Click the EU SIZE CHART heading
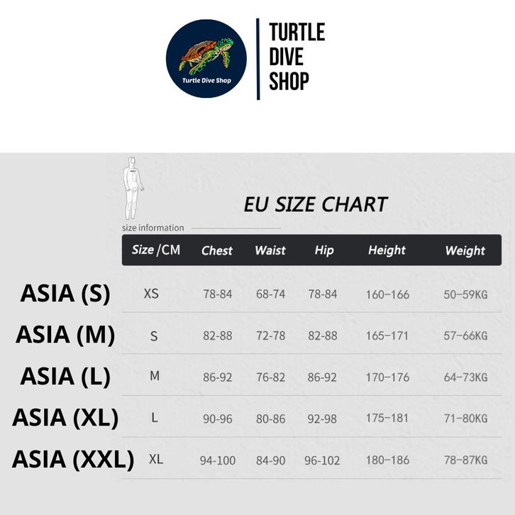This screenshot has height=515, width=515. [316, 204]
